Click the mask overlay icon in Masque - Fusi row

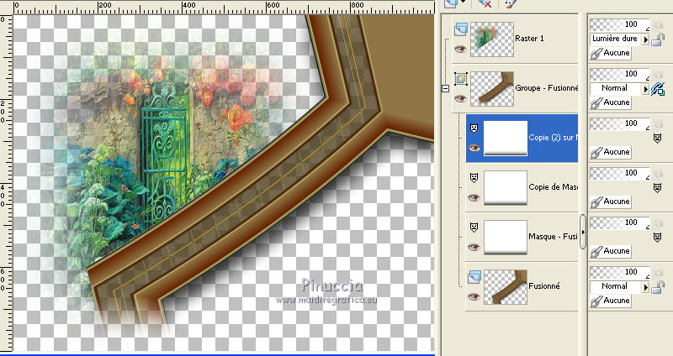click(x=658, y=237)
